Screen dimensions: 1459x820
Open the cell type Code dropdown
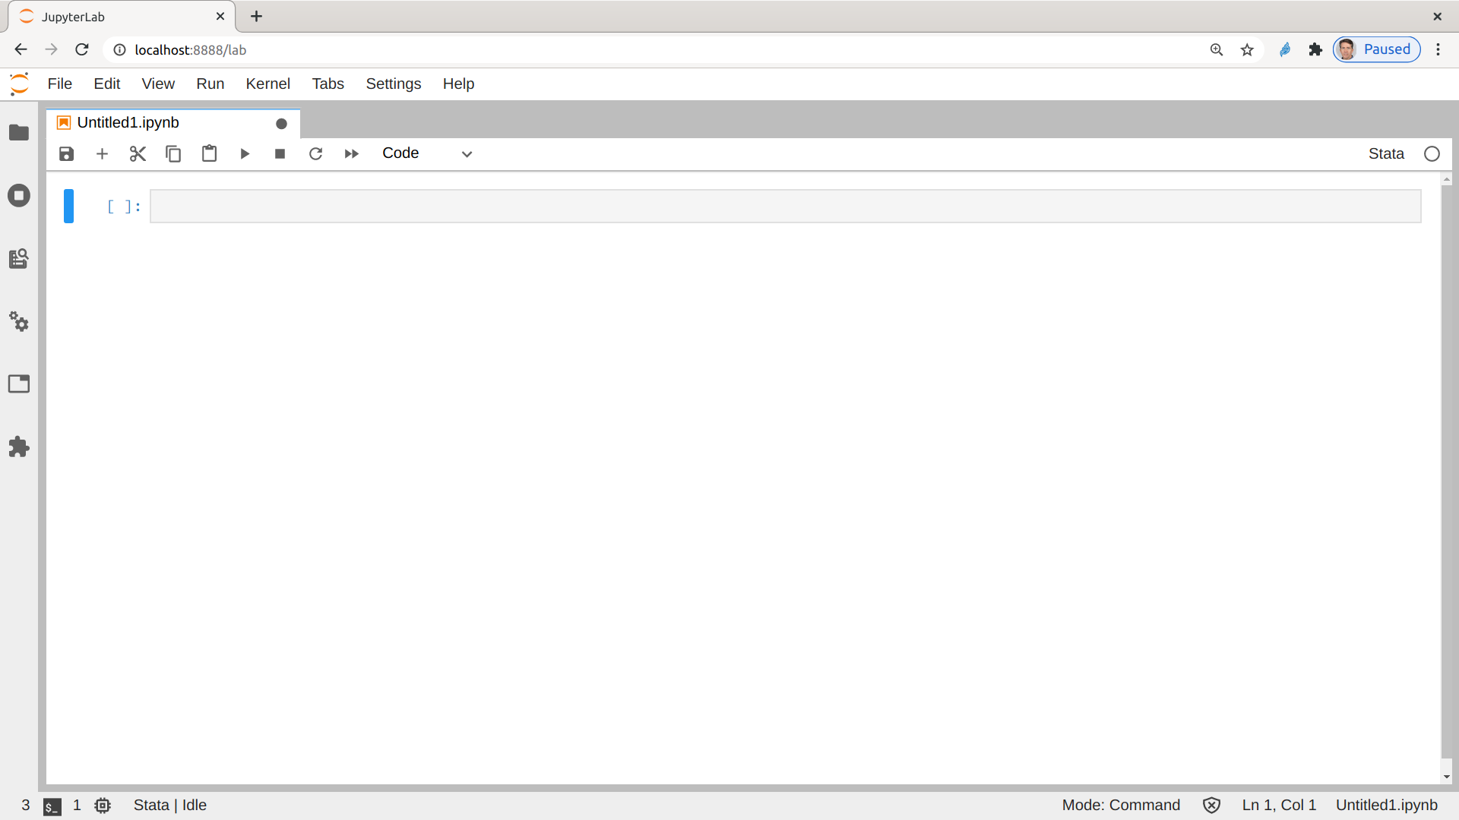[427, 154]
